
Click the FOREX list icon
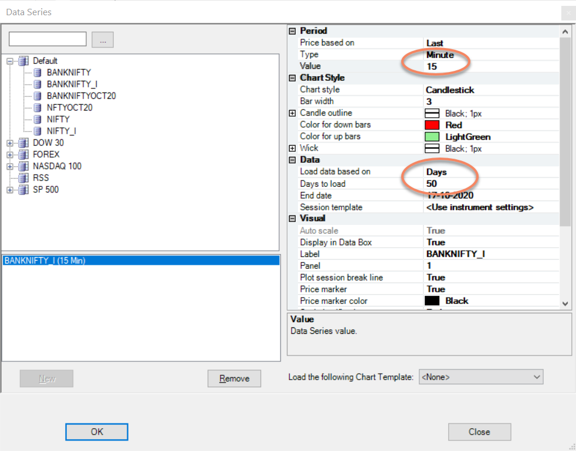[x=23, y=155]
